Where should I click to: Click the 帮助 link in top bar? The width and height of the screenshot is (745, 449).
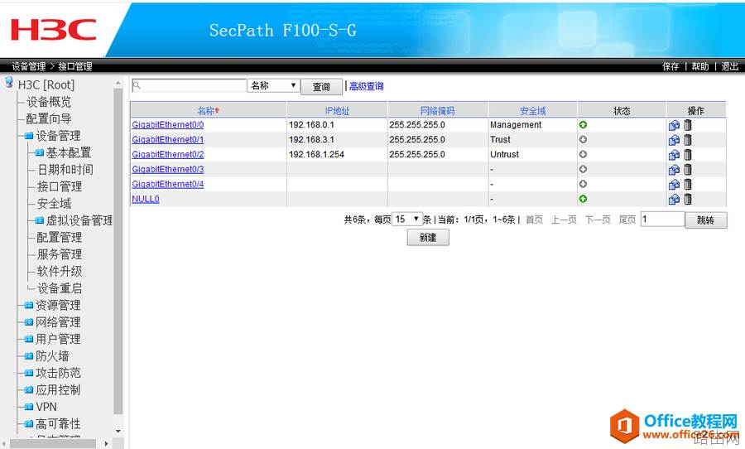pyautogui.click(x=699, y=66)
